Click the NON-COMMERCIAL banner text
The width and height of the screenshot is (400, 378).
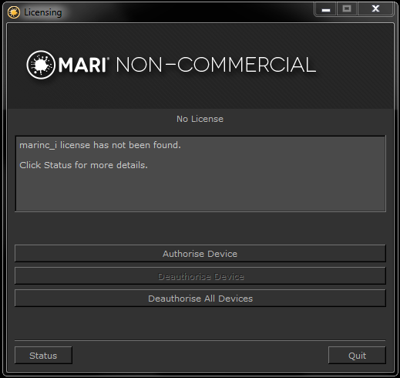pos(216,65)
